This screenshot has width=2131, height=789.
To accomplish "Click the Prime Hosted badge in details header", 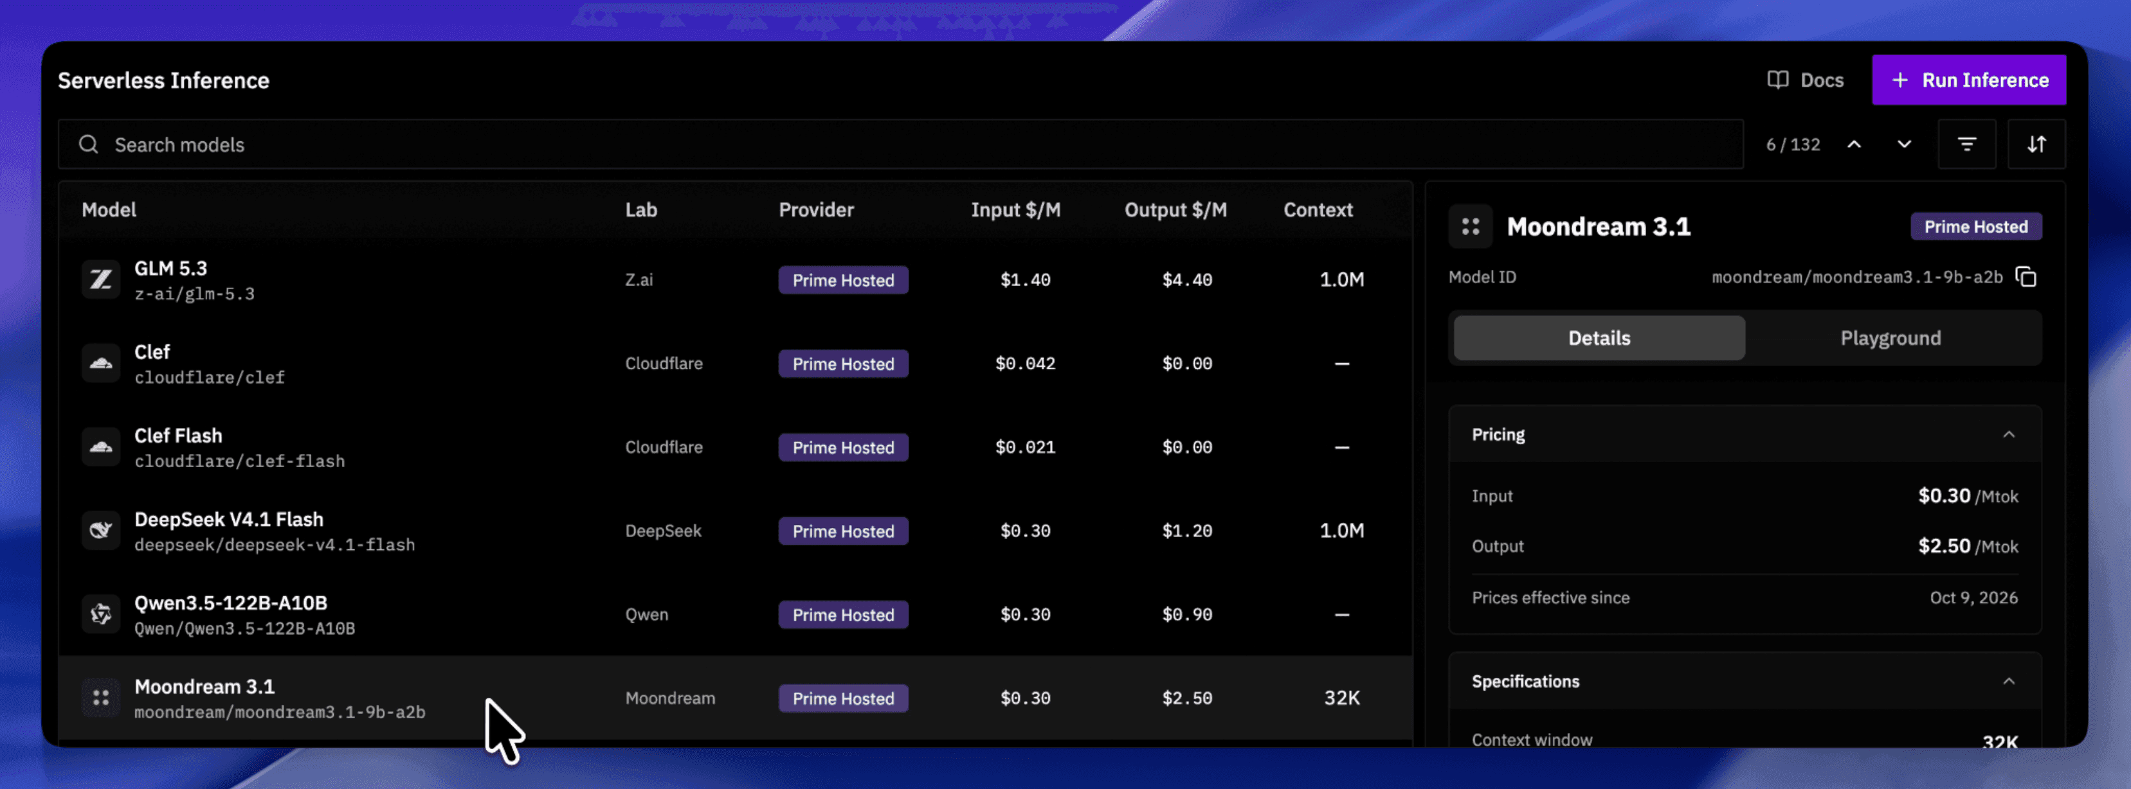I will tap(1975, 226).
